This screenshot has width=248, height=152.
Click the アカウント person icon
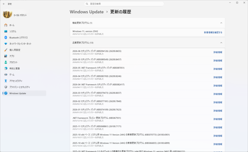point(6,62)
